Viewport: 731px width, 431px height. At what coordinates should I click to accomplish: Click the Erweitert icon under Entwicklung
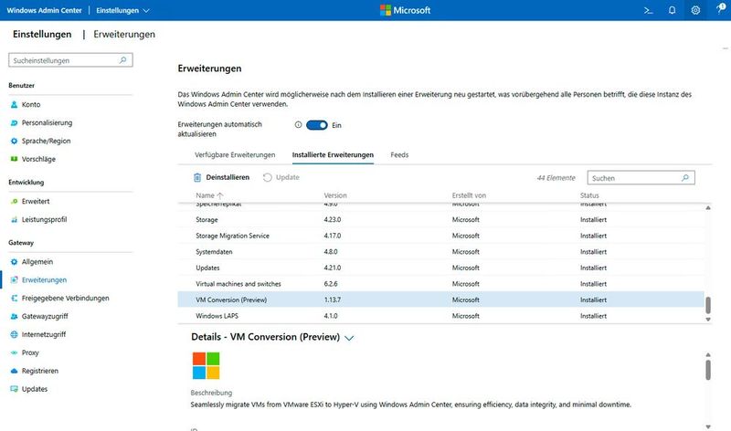14,201
